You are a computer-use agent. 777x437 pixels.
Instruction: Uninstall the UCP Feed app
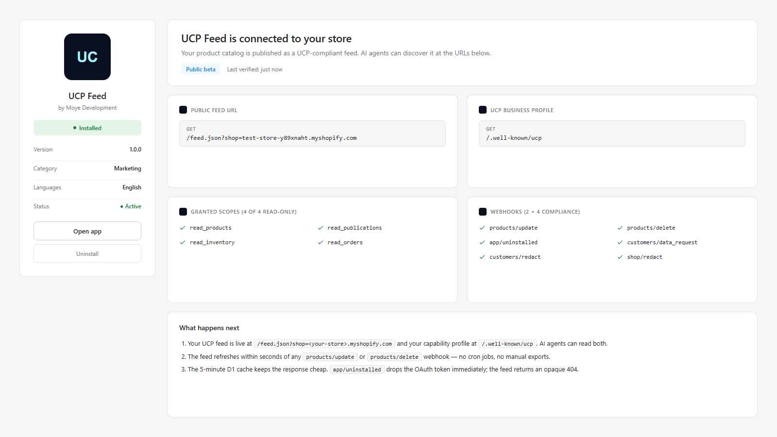pos(87,253)
